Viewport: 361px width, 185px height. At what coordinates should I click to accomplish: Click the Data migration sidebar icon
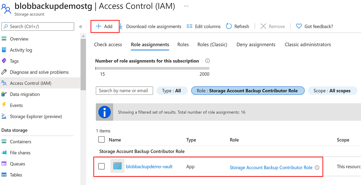coord(4,94)
